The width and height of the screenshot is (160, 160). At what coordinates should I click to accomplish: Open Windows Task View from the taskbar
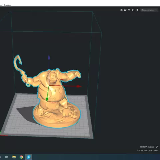pos(7,157)
